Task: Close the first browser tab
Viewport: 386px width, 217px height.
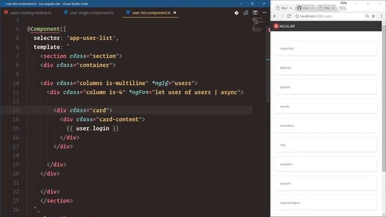Action: pyautogui.click(x=291, y=8)
